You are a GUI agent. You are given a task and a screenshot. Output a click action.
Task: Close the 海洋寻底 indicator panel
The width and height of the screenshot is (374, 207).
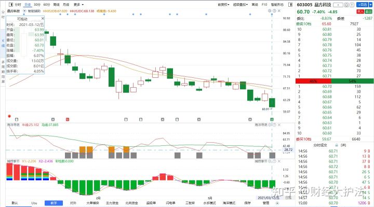[x=279, y=125]
